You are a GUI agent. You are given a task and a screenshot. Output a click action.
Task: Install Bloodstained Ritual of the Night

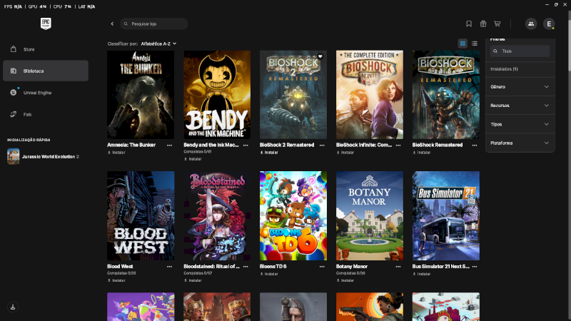[193, 280]
